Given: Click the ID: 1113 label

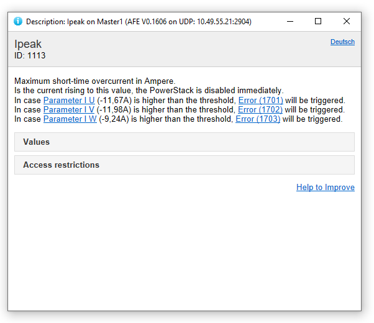Looking at the screenshot, I should (x=30, y=56).
